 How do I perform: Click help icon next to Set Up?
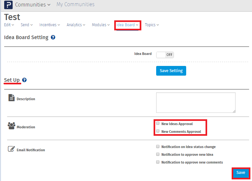coord(25,80)
